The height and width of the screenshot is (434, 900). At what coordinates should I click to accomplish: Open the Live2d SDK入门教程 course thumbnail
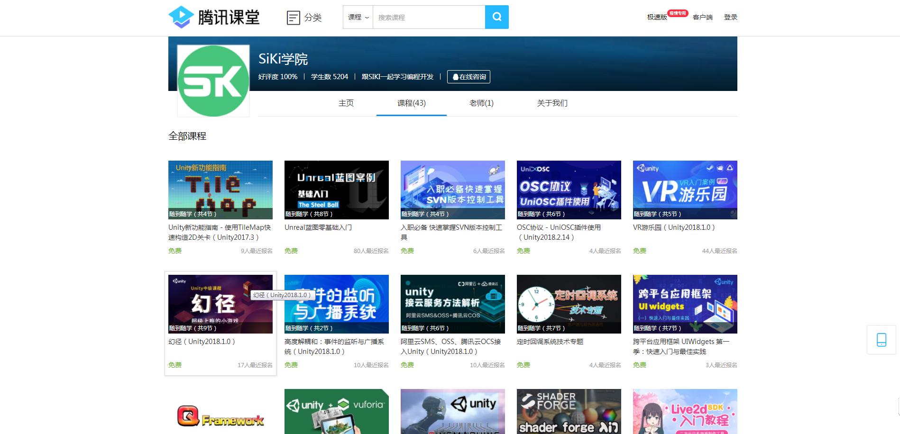tap(685, 411)
